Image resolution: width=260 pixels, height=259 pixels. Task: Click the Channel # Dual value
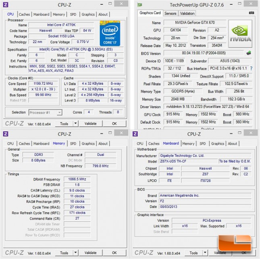point(100,155)
